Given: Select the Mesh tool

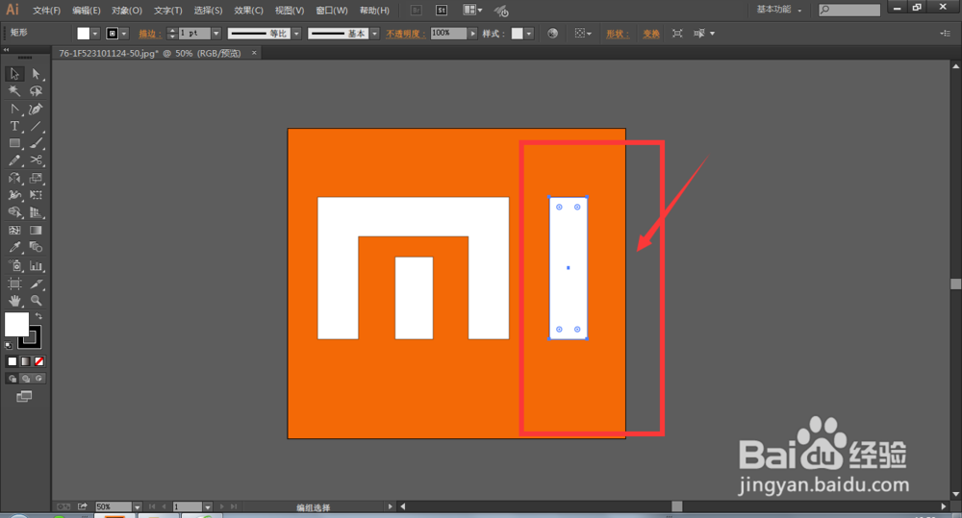Looking at the screenshot, I should pyautogui.click(x=14, y=231).
